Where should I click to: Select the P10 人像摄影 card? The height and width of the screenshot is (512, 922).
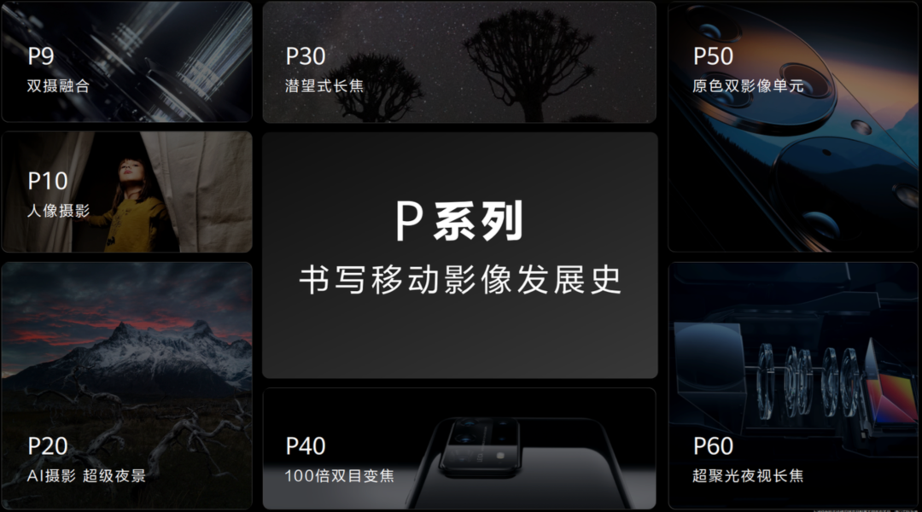[x=126, y=192]
